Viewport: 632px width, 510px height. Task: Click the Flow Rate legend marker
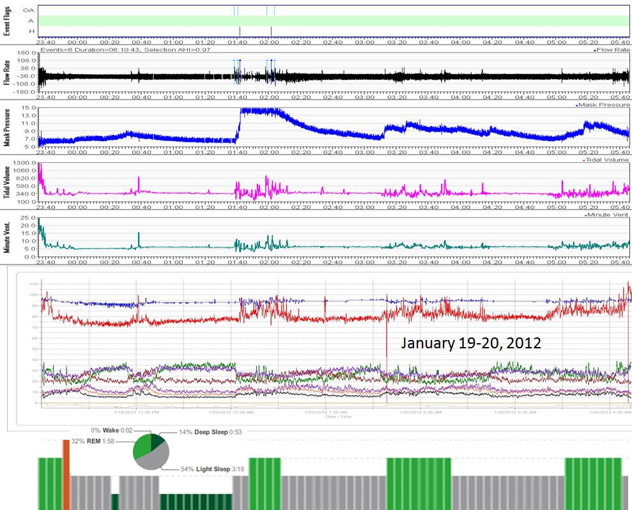(595, 50)
